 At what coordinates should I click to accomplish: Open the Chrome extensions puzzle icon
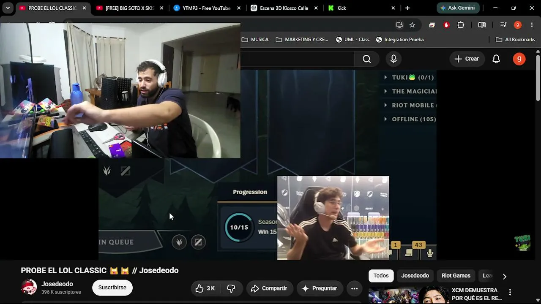[x=461, y=25]
